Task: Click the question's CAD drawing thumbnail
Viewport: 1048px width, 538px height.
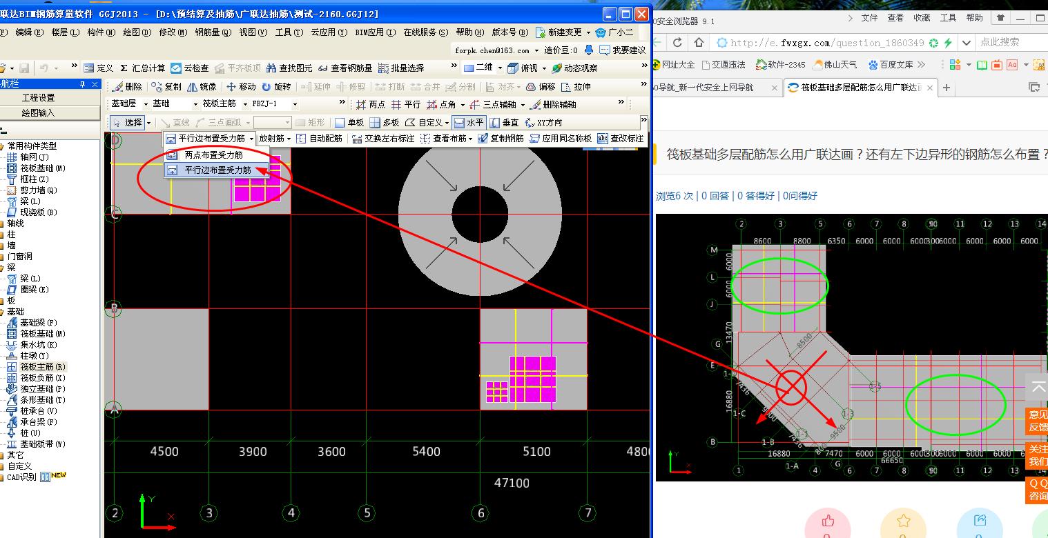Action: (x=851, y=348)
